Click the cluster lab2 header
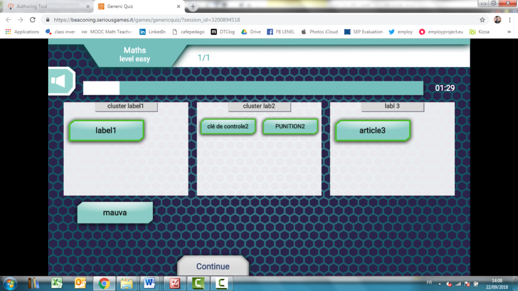518x291 pixels. (260, 106)
